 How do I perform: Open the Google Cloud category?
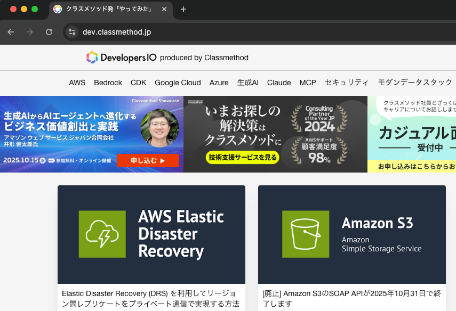point(178,83)
